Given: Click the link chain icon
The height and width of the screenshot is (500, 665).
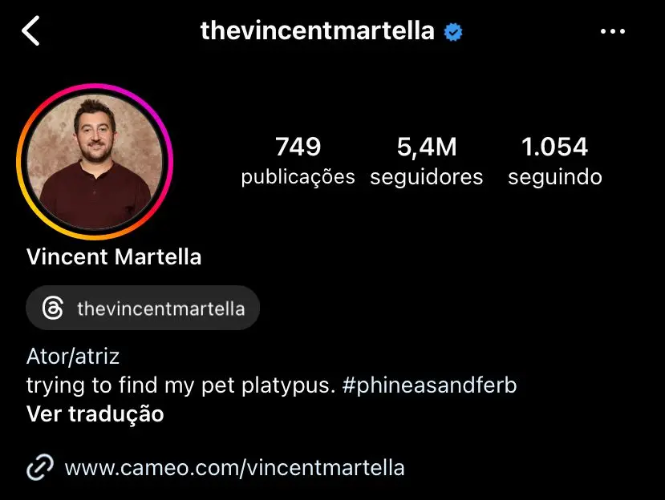Looking at the screenshot, I should point(39,467).
